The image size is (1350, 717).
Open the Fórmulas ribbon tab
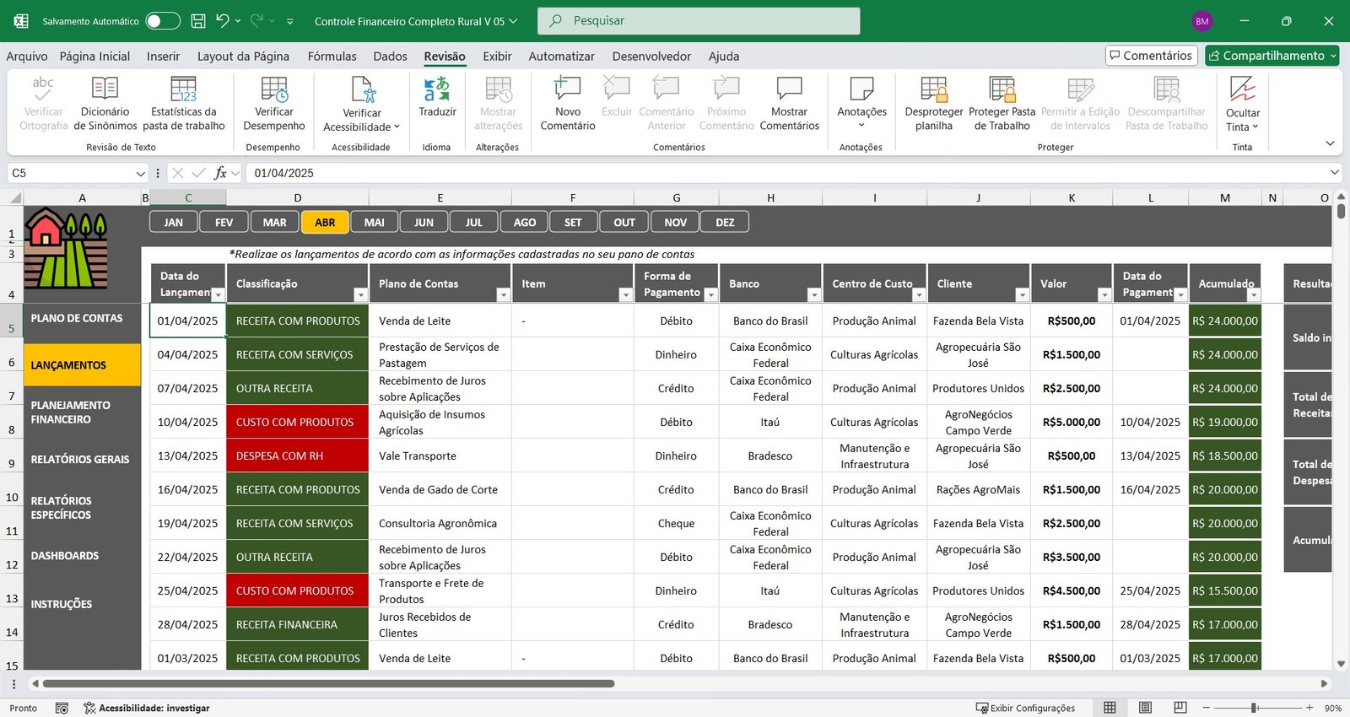[x=332, y=57]
